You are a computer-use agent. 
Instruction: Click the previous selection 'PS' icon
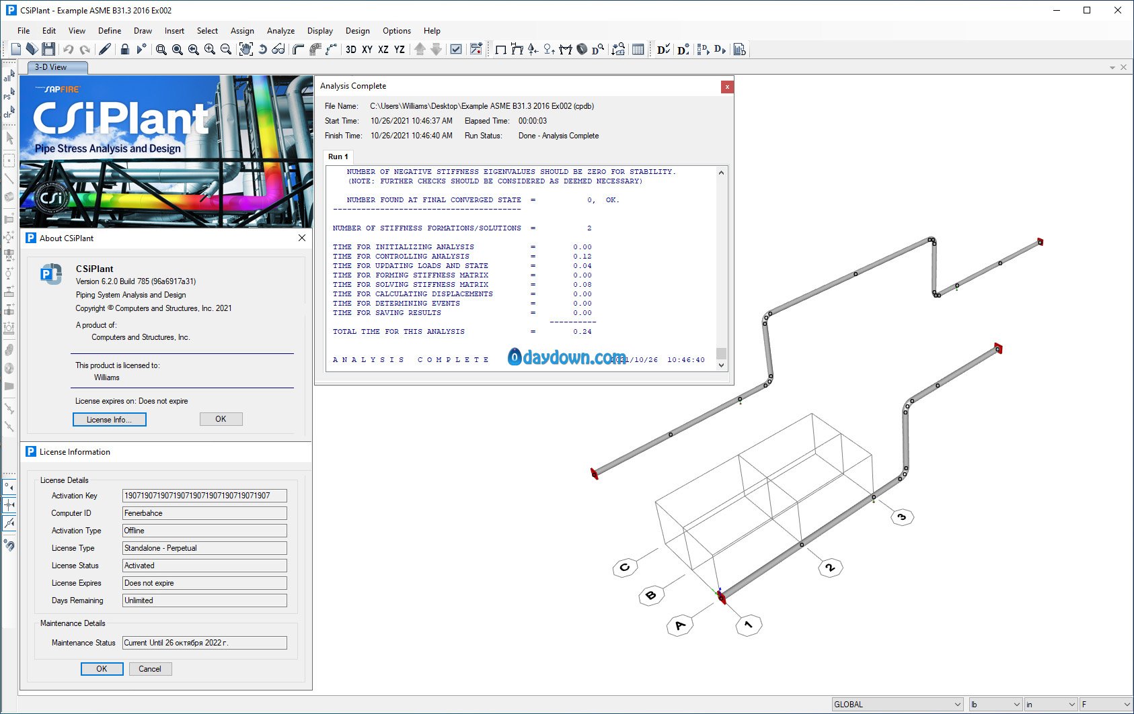pos(9,95)
